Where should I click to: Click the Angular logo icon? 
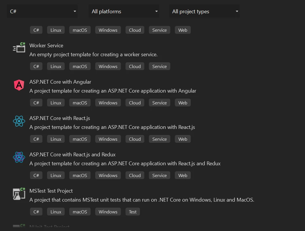19,85
